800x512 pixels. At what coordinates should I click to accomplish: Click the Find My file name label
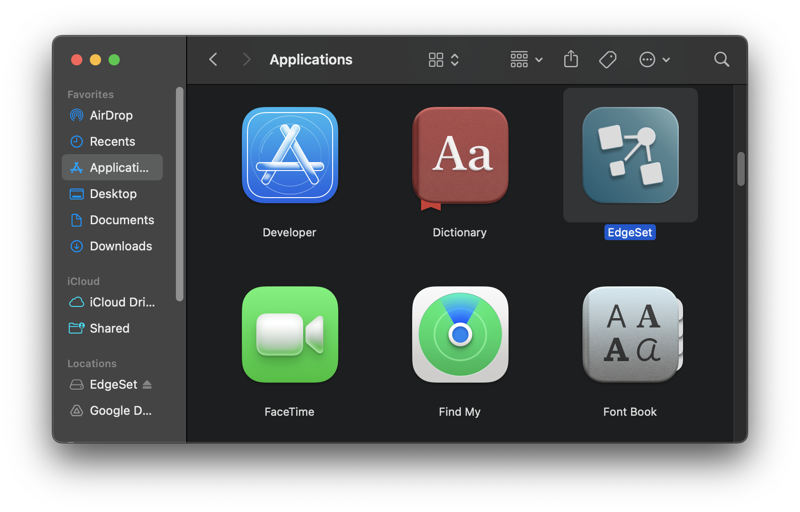click(460, 412)
